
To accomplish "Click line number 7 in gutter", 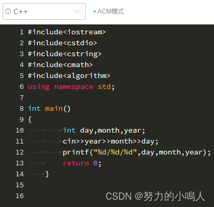I will pyautogui.click(x=21, y=98).
